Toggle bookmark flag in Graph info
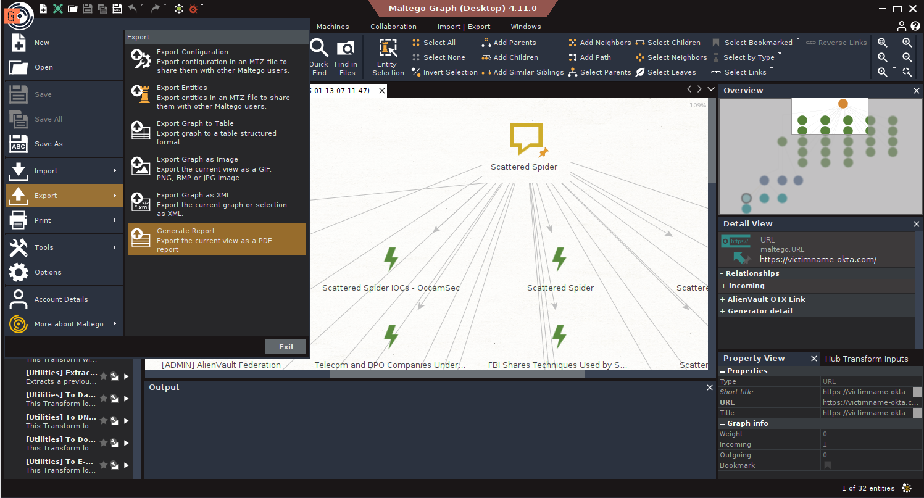The image size is (924, 498). pyautogui.click(x=828, y=465)
